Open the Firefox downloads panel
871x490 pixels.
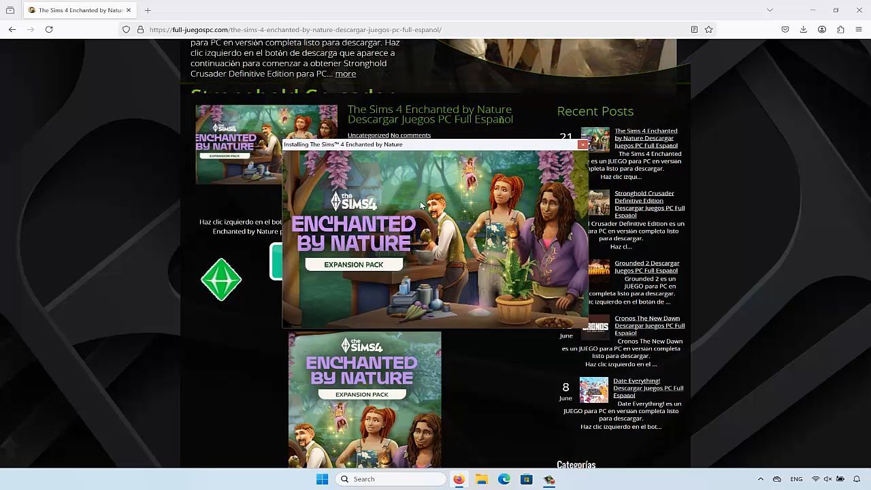pos(804,29)
